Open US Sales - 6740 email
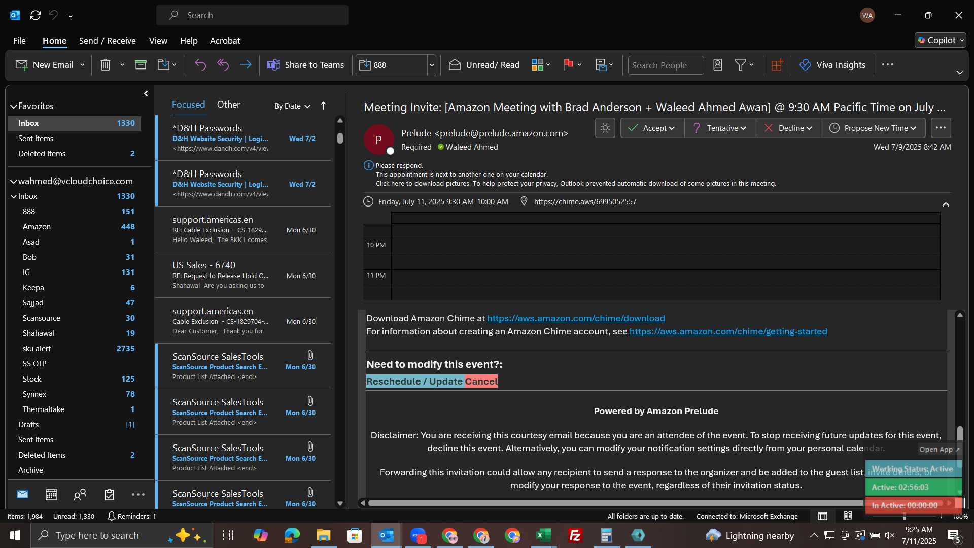The height and width of the screenshot is (548, 974). coord(243,275)
